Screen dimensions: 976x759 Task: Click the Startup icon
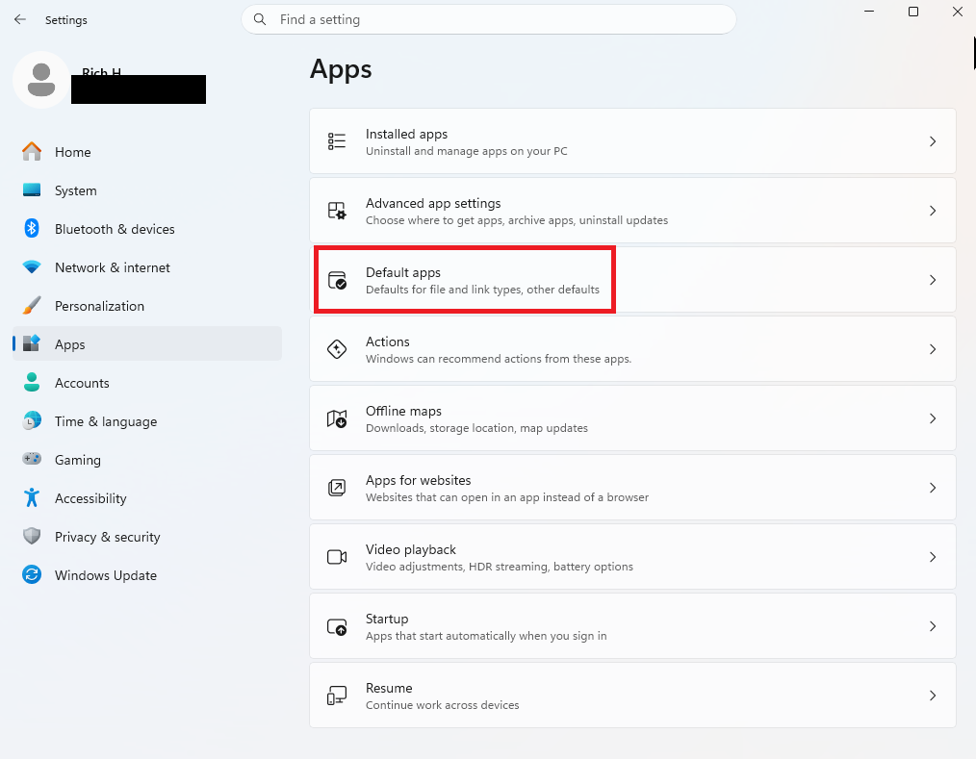pos(337,626)
